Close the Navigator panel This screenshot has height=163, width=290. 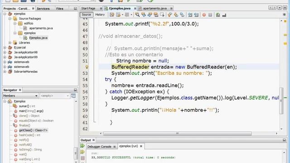tap(20, 90)
